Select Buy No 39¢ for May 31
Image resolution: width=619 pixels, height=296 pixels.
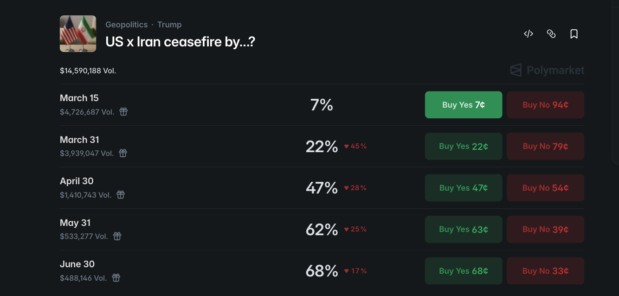click(545, 229)
